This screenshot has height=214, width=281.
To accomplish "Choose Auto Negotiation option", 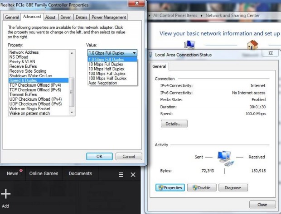I will (x=112, y=83).
